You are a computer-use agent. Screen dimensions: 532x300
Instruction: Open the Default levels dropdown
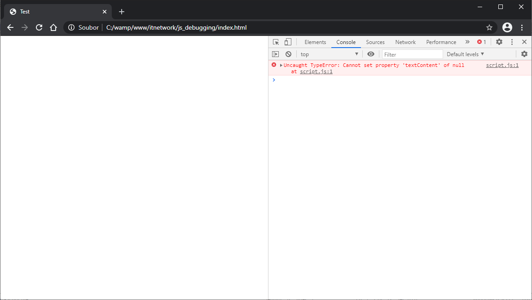click(465, 54)
